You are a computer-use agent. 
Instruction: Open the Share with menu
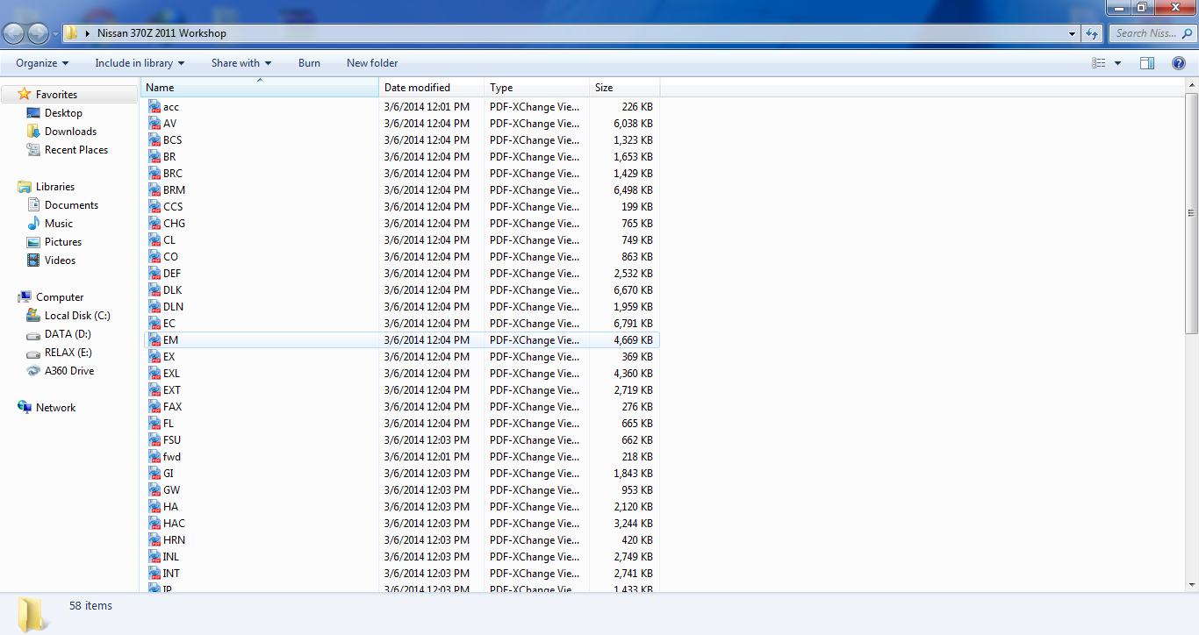(x=241, y=63)
